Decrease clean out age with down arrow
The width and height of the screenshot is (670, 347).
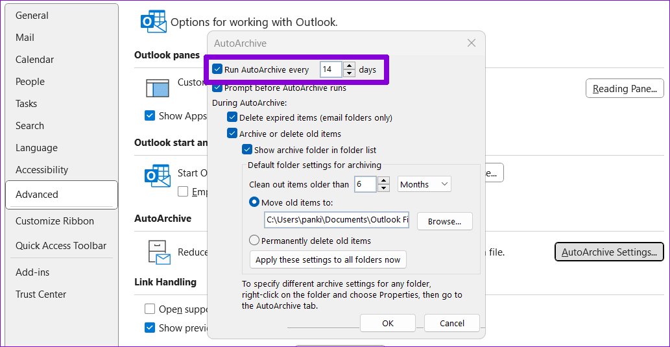(x=384, y=188)
